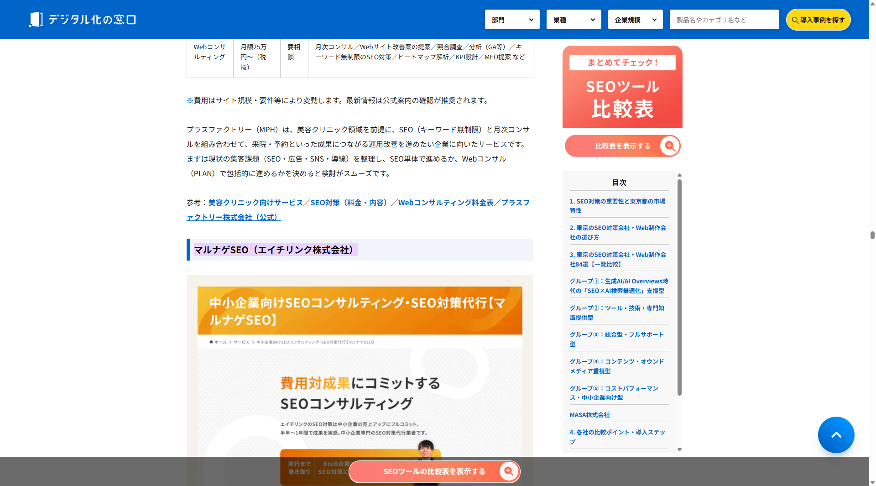The height and width of the screenshot is (486, 876).
Task: Open the 部門 dropdown
Action: pos(512,20)
